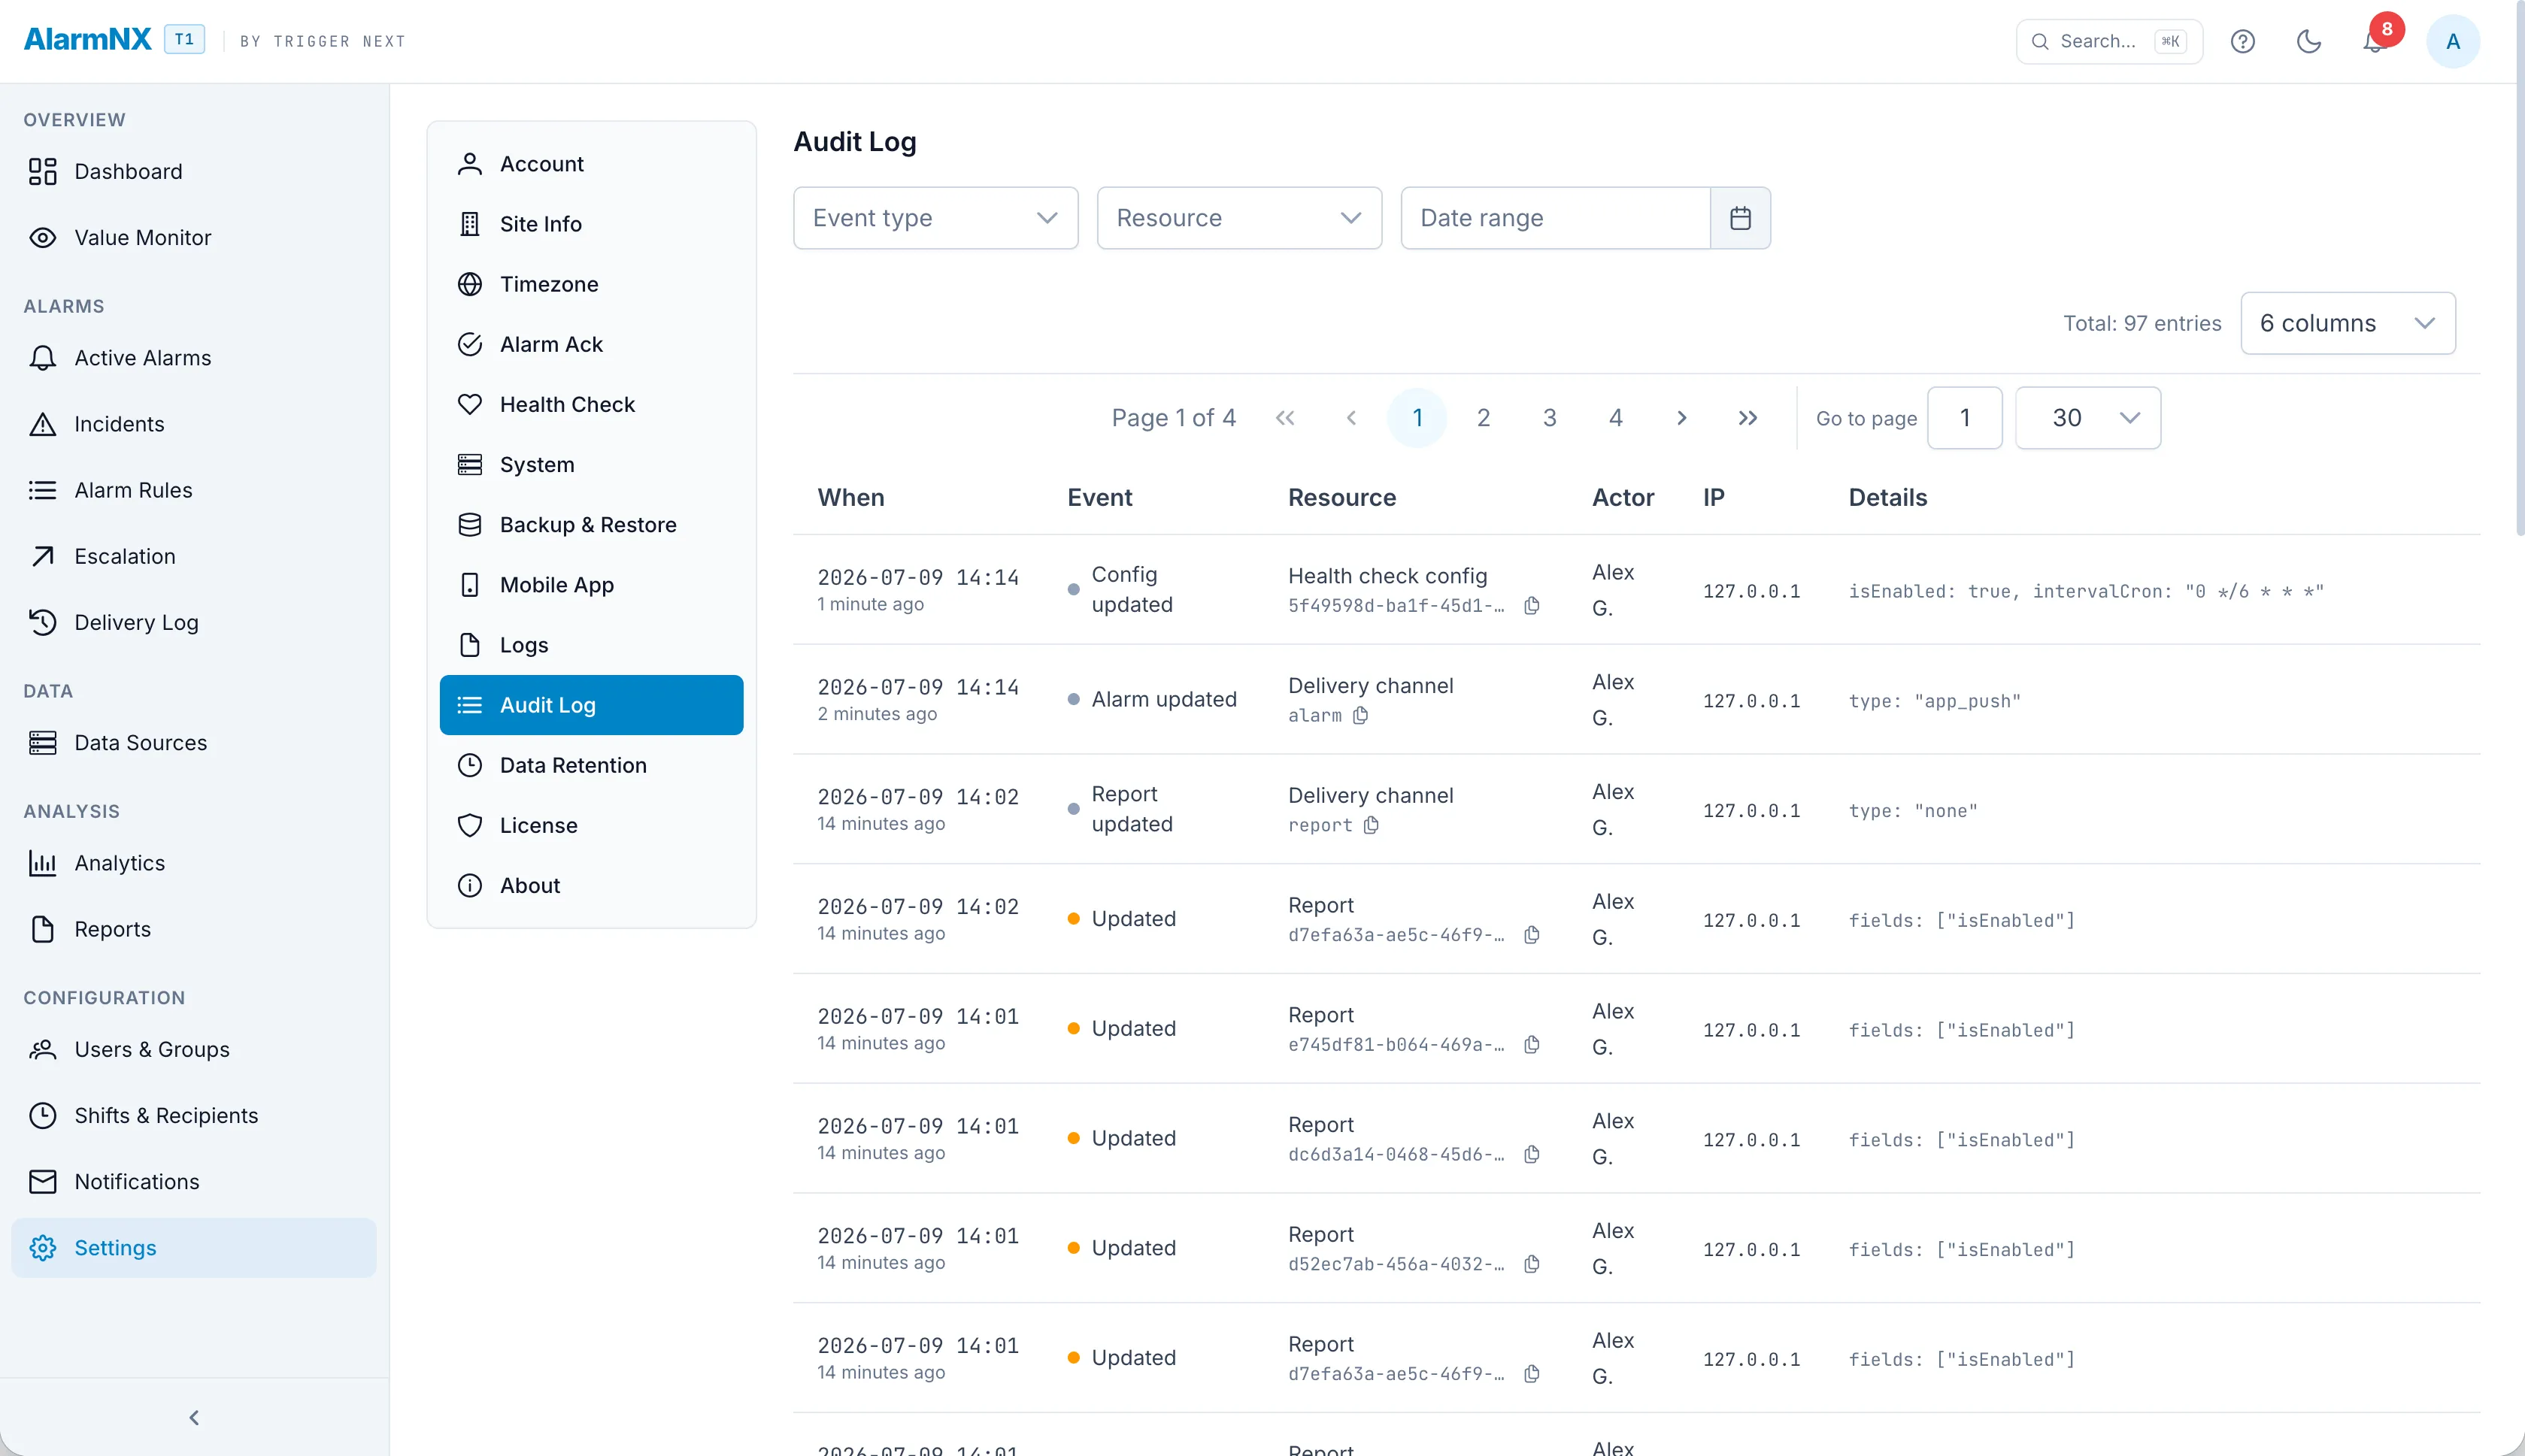Image resolution: width=2525 pixels, height=1456 pixels.
Task: Go to next page with right chevron
Action: point(1681,418)
